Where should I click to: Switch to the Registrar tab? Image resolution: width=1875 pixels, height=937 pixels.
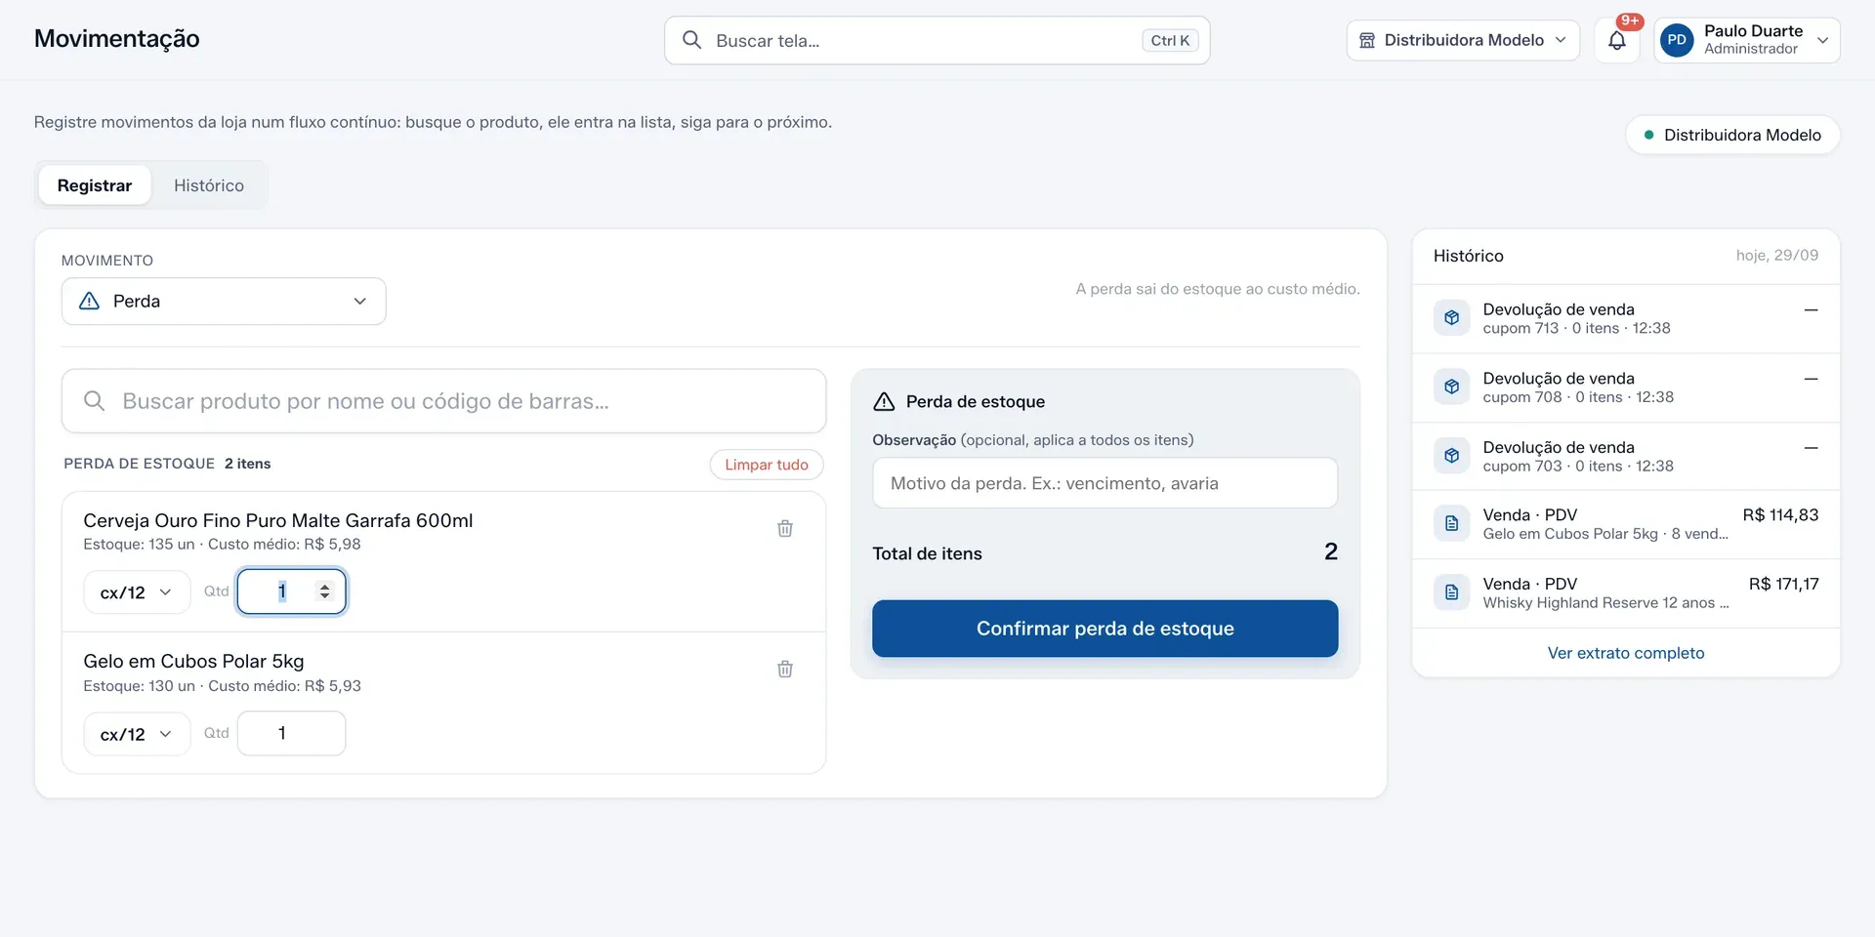point(95,185)
